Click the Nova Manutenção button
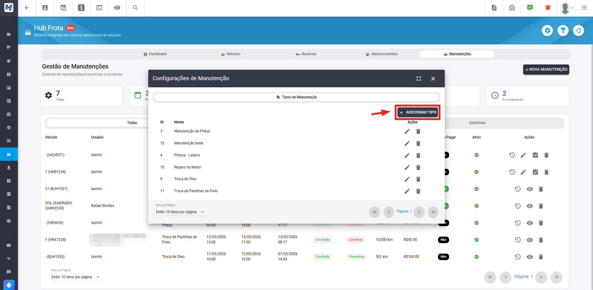 pyautogui.click(x=546, y=69)
